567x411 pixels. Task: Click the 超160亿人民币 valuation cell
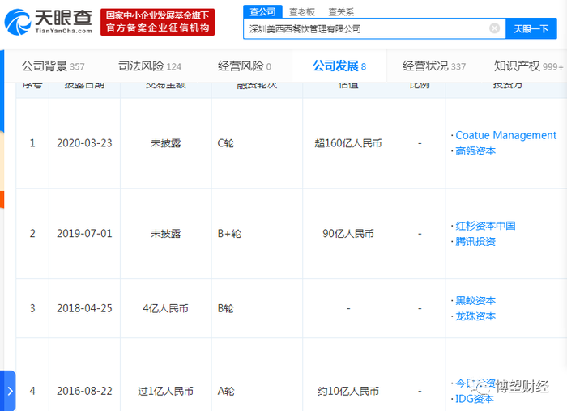click(347, 143)
